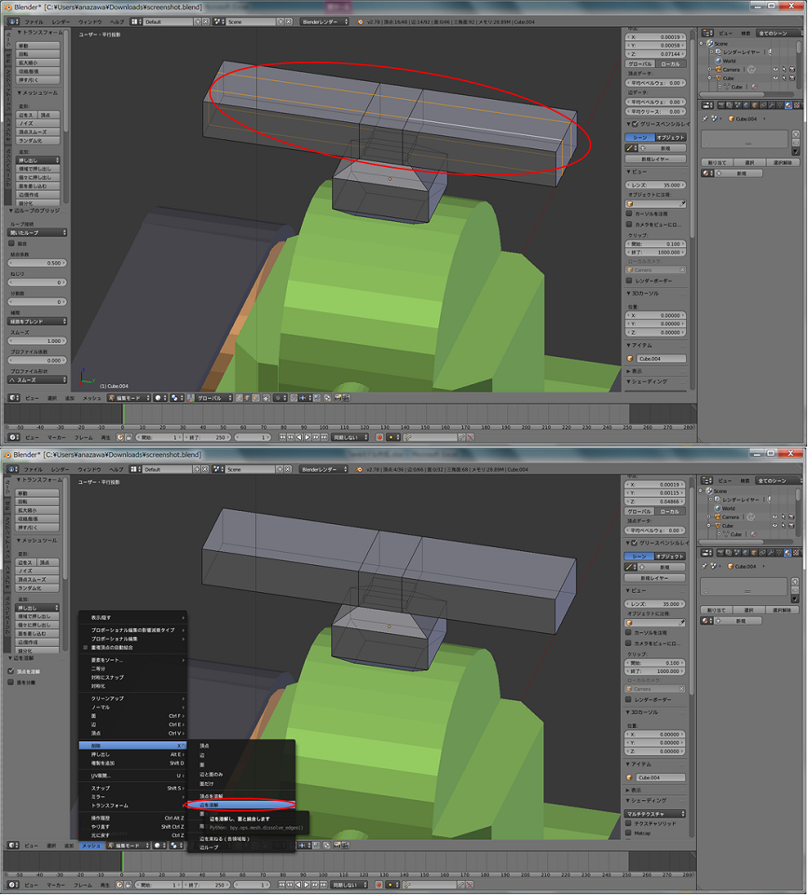Viewport: 808px width, 895px height.
Task: Open the マルチテクスチャ shading dropdown
Action: pos(657,813)
